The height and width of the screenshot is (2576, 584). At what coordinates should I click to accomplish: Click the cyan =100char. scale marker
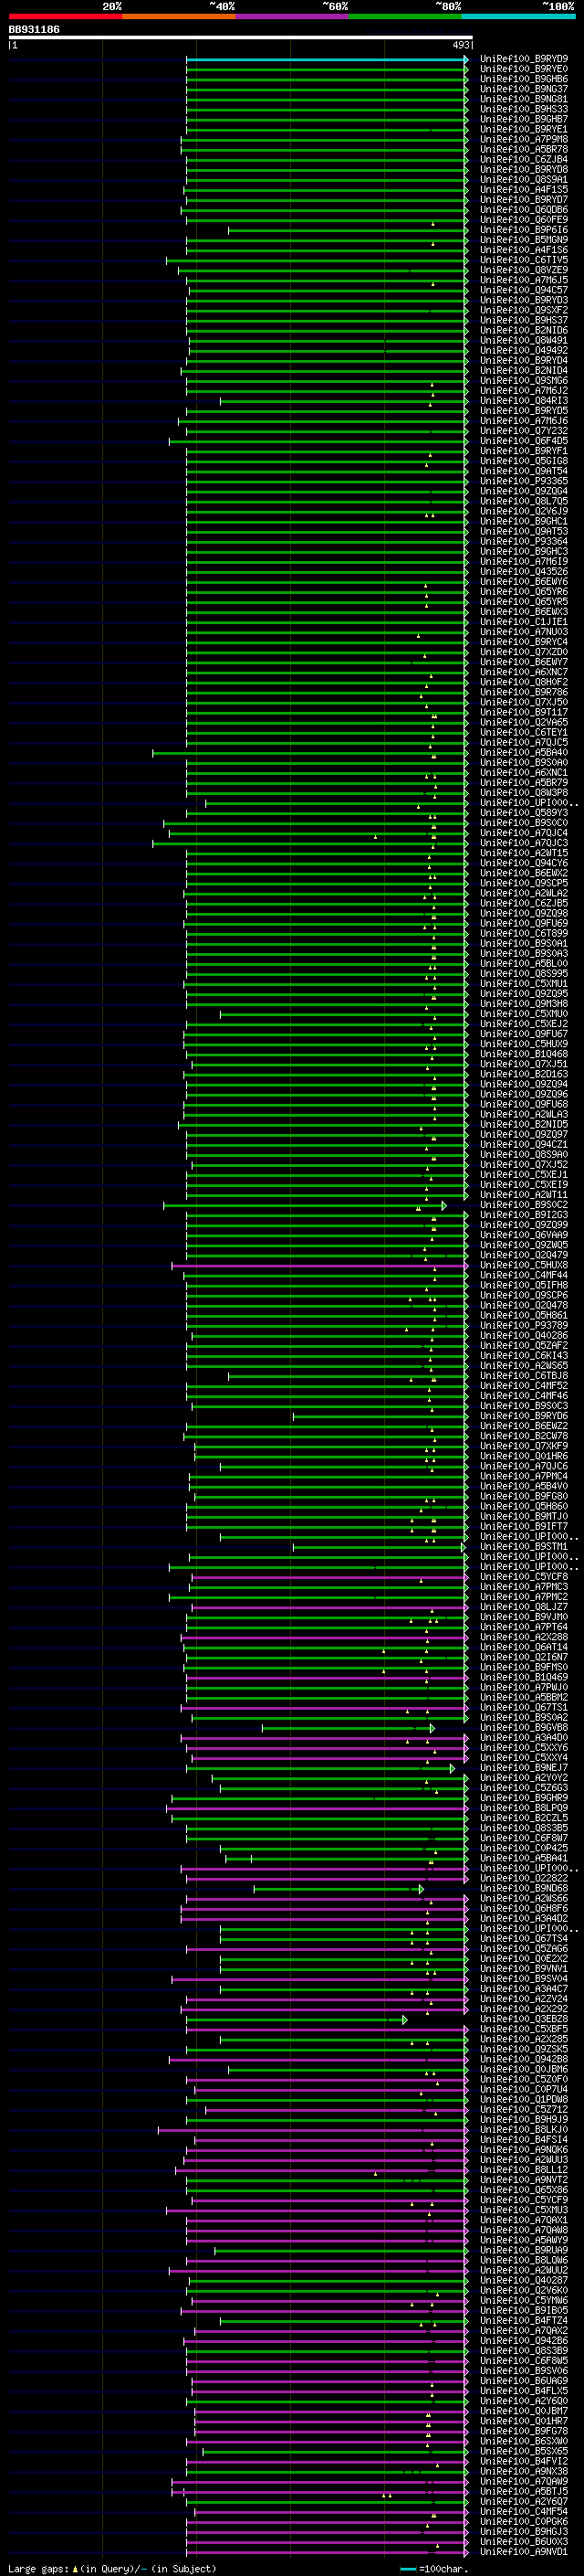point(407,2569)
